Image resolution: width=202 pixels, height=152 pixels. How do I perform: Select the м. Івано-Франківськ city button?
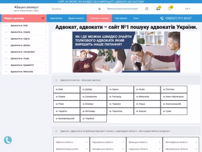(x=174, y=97)
